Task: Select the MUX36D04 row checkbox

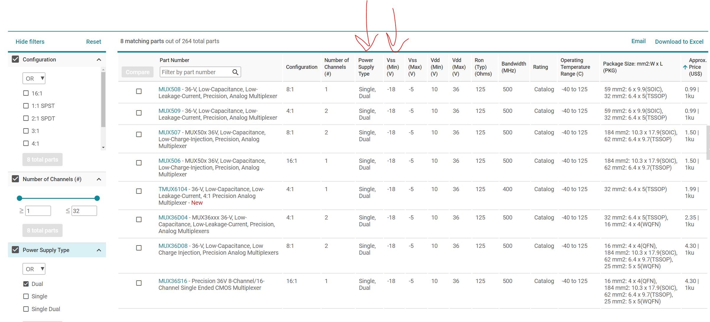Action: [139, 219]
